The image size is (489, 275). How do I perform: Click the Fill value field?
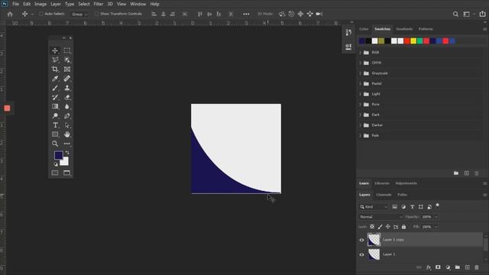pos(426,227)
